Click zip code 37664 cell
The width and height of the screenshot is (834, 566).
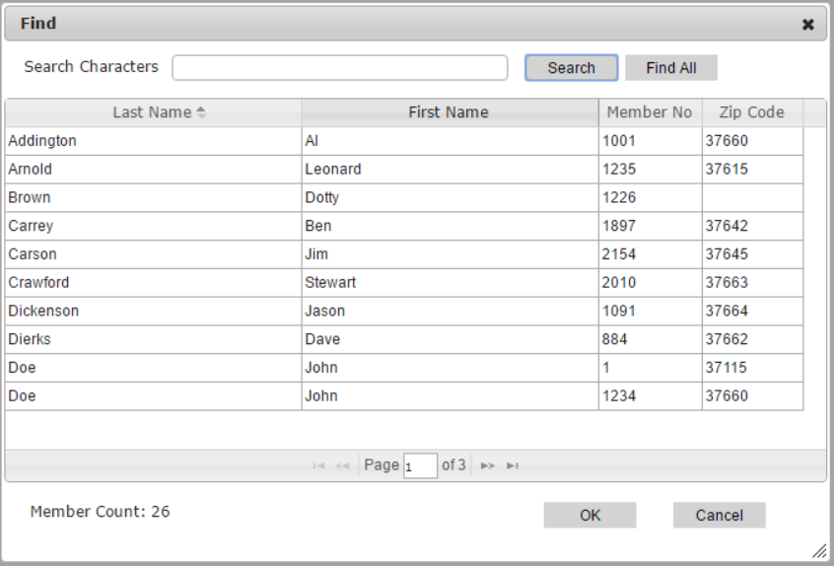[752, 311]
